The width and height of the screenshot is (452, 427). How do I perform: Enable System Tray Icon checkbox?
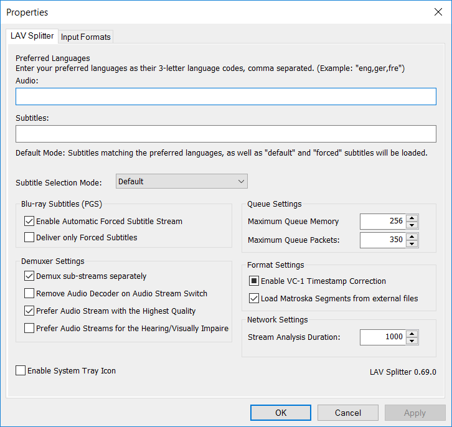point(21,371)
